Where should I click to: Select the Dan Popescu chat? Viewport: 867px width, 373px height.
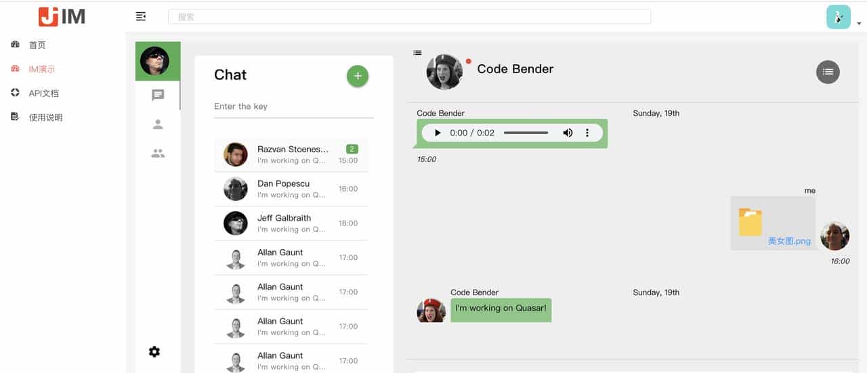[x=291, y=189]
